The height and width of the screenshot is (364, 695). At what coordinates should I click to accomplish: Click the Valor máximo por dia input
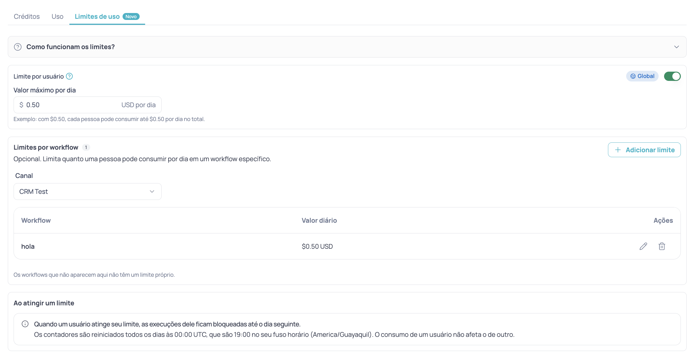pos(88,105)
